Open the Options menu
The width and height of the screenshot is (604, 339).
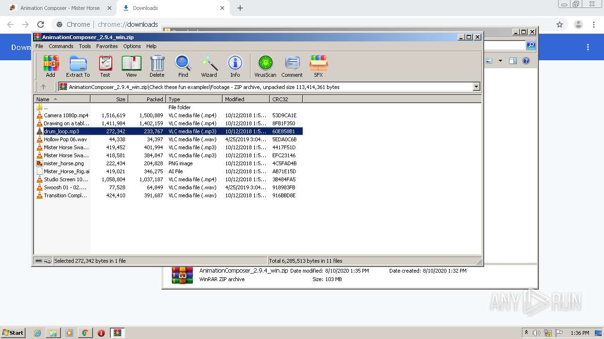[x=132, y=46]
